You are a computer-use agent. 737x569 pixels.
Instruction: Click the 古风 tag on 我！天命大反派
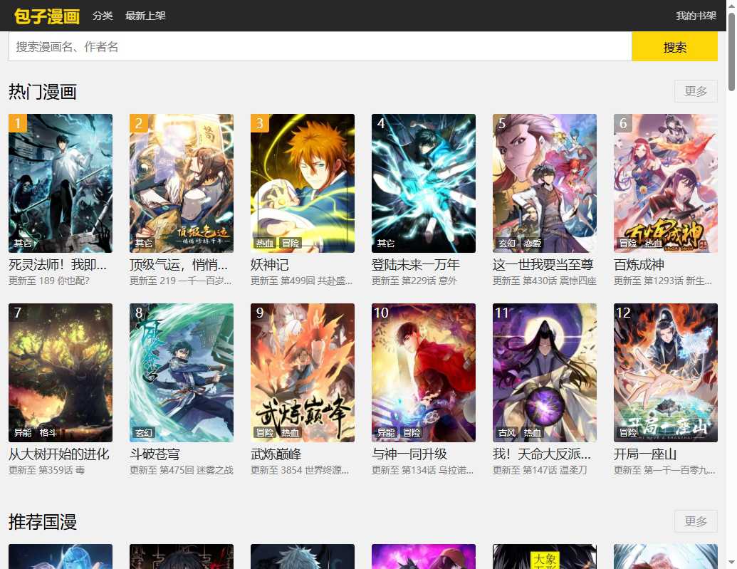[507, 432]
